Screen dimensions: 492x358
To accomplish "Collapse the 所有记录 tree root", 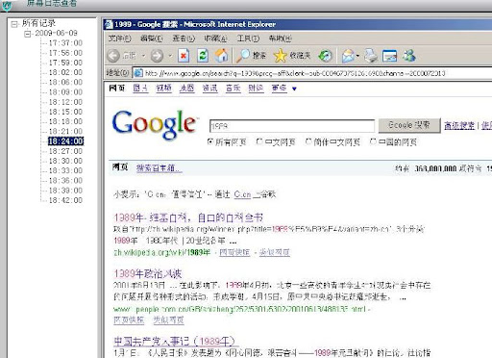I will coord(14,24).
